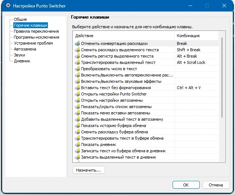
Task: Open Автозамена settings section
Action: pyautogui.click(x=25, y=49)
